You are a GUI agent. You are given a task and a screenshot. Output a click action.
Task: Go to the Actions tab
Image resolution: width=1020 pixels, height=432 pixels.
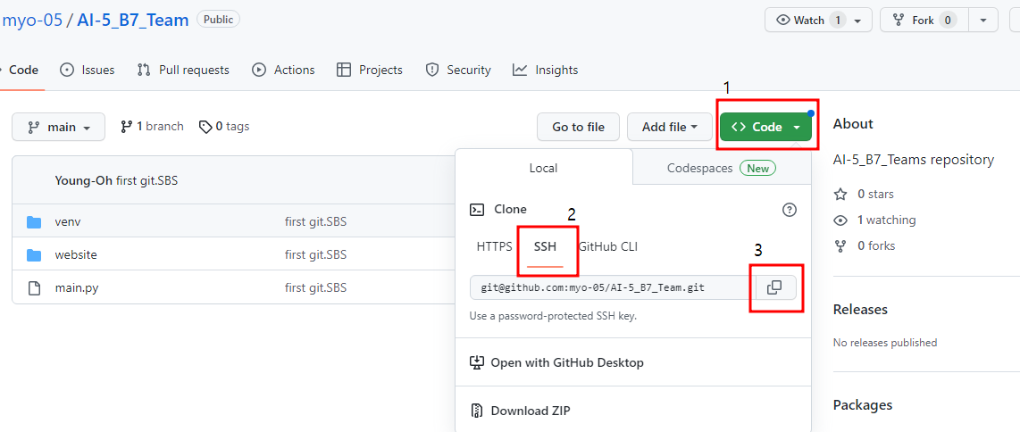click(283, 71)
